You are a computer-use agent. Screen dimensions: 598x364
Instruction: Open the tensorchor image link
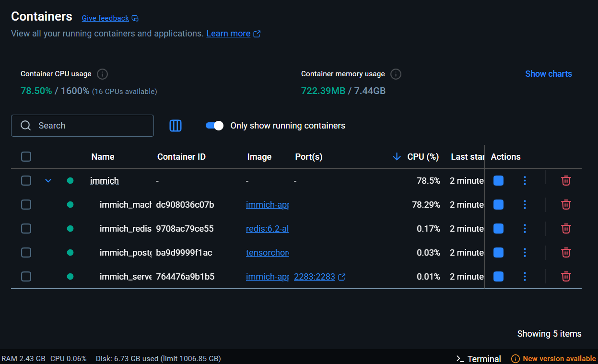[x=268, y=253]
